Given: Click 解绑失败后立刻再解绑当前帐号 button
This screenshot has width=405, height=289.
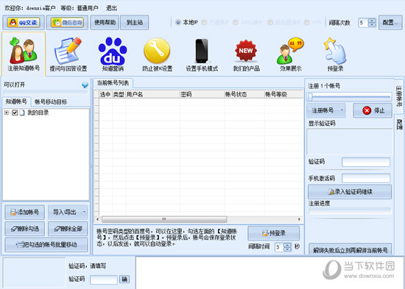Looking at the screenshot, I should [x=351, y=250].
